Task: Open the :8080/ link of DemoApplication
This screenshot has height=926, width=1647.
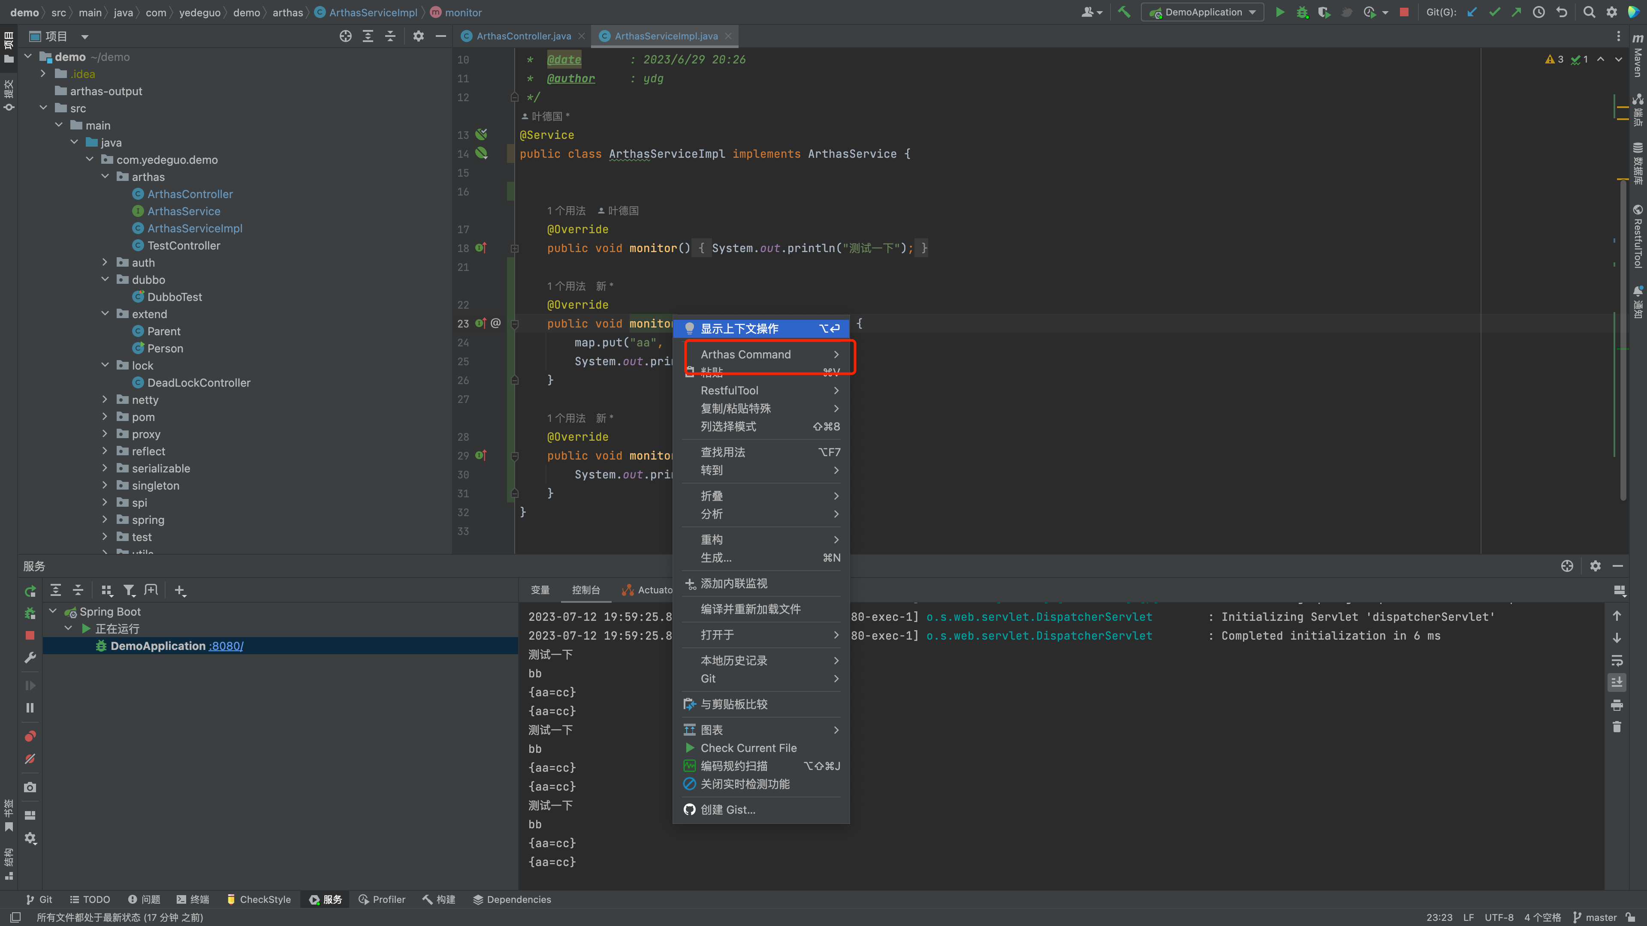Action: tap(226, 646)
